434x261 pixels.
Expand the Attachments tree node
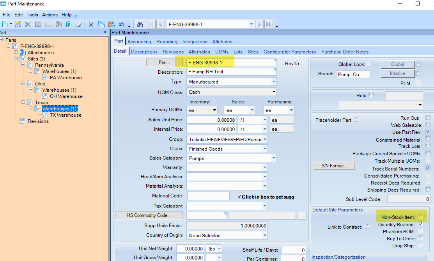tap(16, 52)
